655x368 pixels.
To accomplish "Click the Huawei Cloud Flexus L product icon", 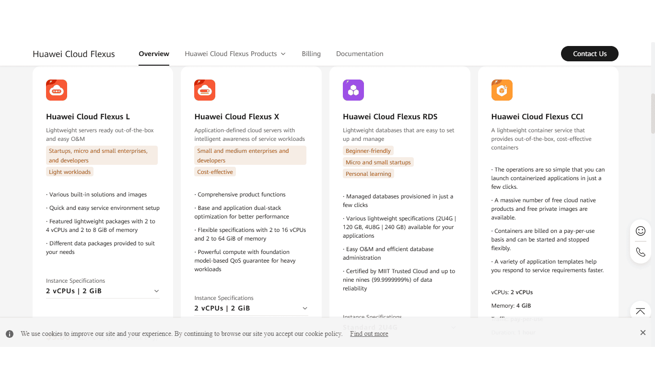I will (x=57, y=90).
